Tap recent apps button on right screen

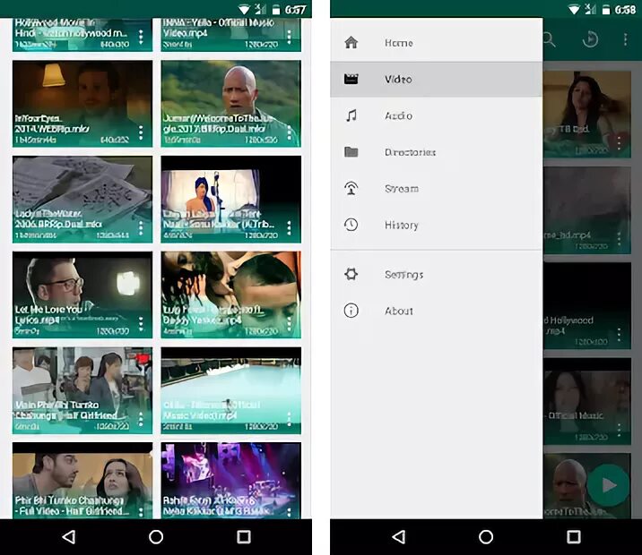(x=574, y=536)
